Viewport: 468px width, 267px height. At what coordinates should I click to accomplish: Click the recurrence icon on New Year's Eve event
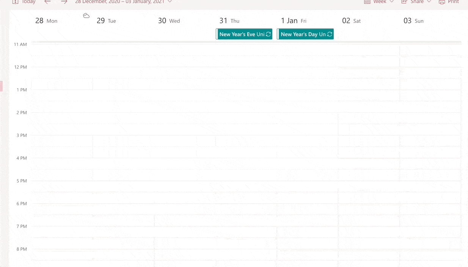coord(269,34)
